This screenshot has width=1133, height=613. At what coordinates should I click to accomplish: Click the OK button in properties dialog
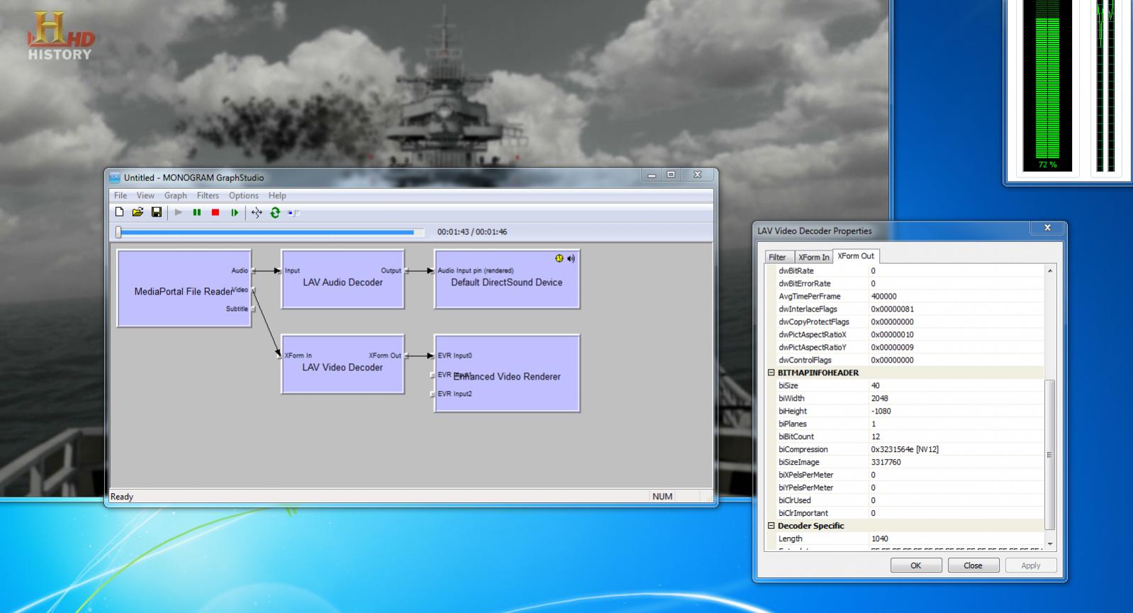[x=915, y=565]
